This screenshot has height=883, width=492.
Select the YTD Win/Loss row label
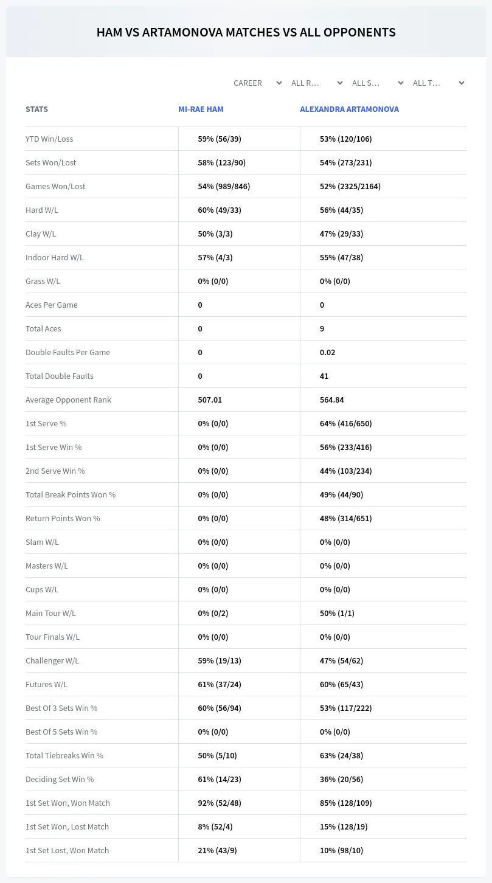tap(49, 139)
